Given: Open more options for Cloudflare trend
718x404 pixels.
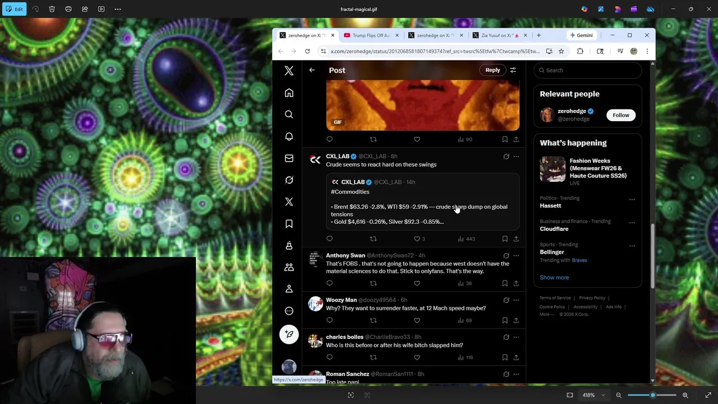Looking at the screenshot, I should 632,222.
